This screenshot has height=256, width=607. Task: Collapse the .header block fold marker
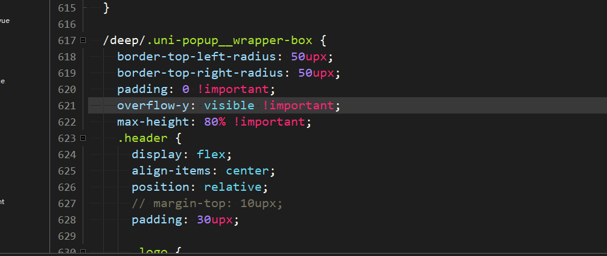pos(83,138)
